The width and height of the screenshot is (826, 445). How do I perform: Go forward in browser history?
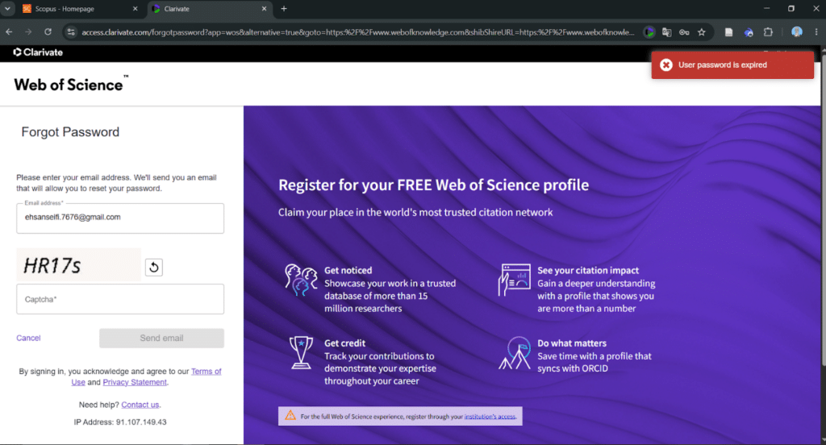(x=28, y=32)
